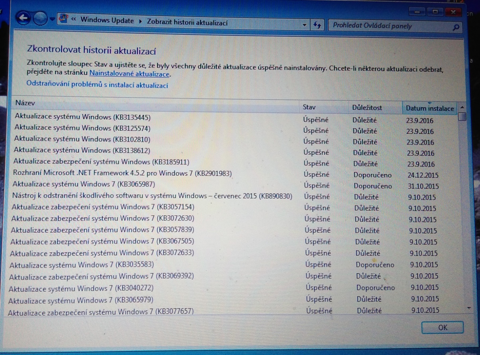Click the refresh button next to address bar

point(317,25)
